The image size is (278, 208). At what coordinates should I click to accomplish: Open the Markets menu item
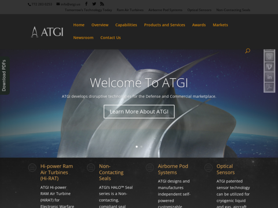(x=221, y=25)
